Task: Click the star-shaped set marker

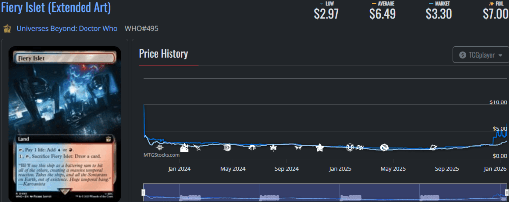Action: [320, 147]
